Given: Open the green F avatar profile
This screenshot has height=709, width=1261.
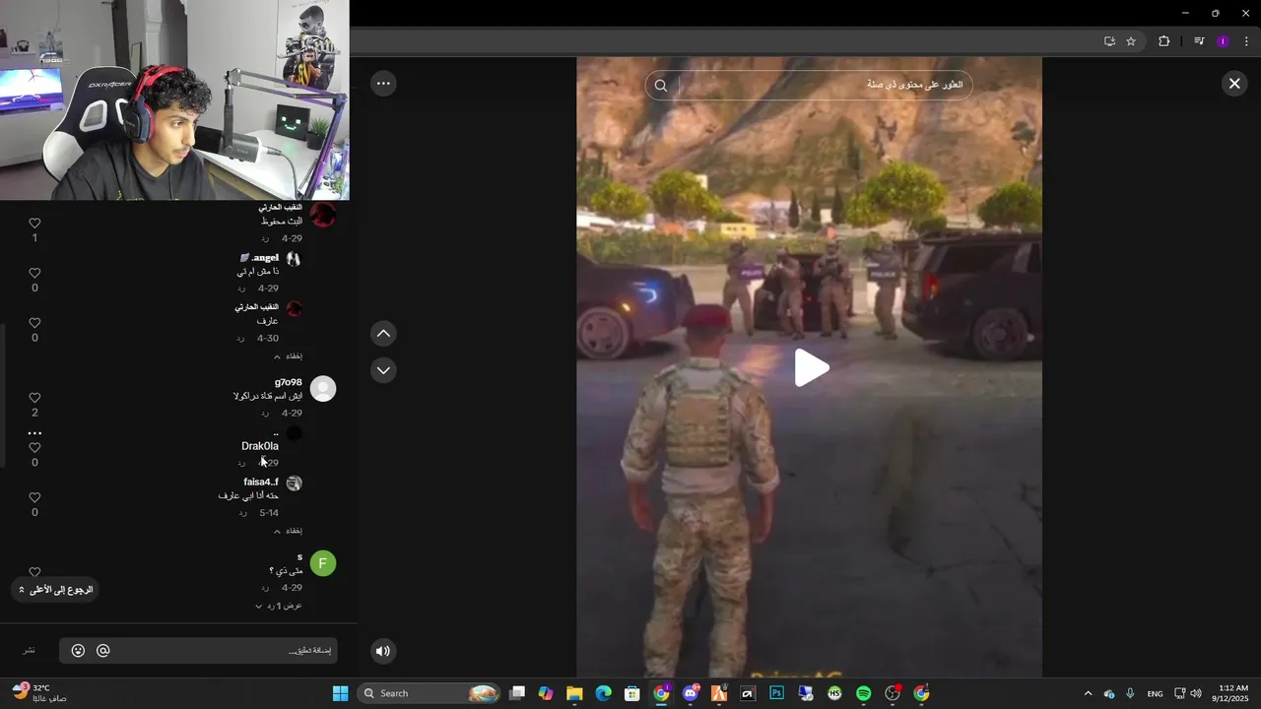Looking at the screenshot, I should coord(323,563).
